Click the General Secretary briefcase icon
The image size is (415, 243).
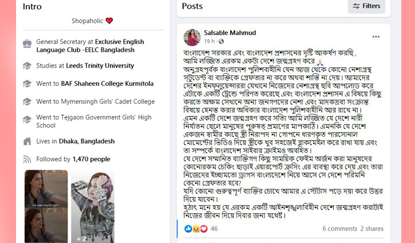pyautogui.click(x=27, y=43)
